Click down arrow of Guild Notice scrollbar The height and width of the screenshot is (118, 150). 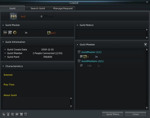tap(147, 38)
